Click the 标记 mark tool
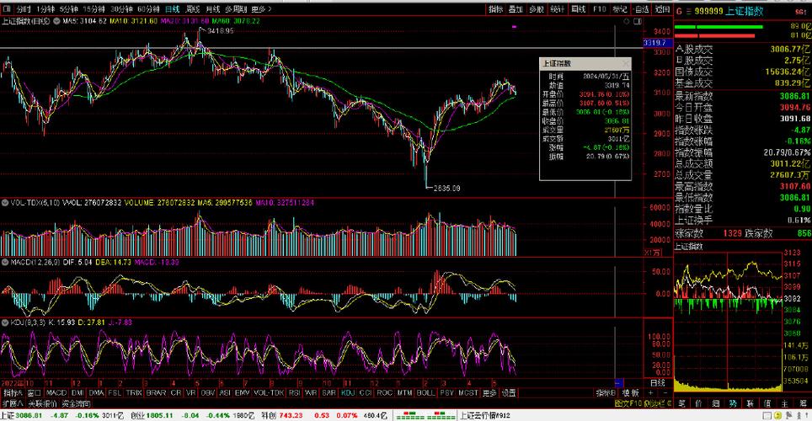The height and width of the screenshot is (421, 812). tap(620, 8)
